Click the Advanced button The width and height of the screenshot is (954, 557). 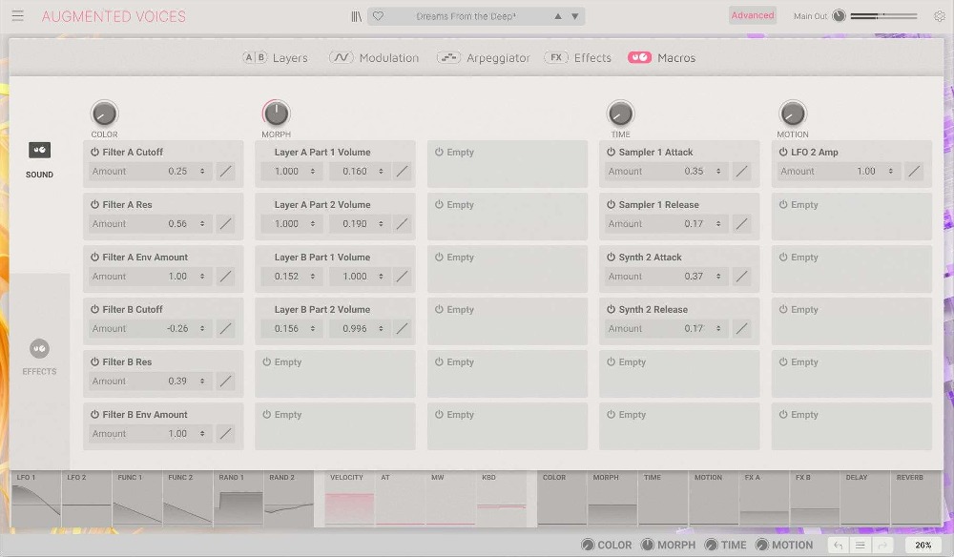click(x=752, y=14)
